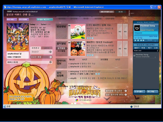Image resolution: width=163 pixels, height=122 pixels.
Task: Click the first purple button below the title
Action: coord(12,20)
